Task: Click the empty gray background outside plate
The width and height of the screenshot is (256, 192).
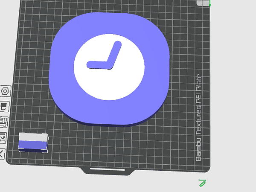Action: click(235, 85)
